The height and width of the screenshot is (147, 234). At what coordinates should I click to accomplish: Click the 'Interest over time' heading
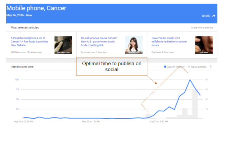22,67
